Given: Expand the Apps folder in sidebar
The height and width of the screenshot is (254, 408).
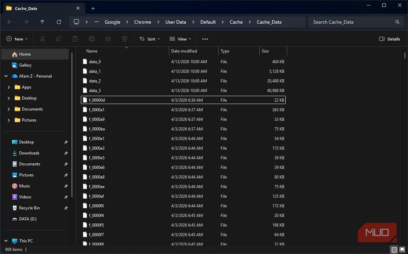Looking at the screenshot, I should tap(9, 87).
